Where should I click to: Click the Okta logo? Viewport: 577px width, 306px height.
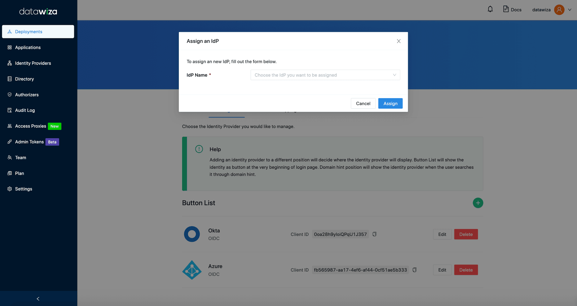pos(192,234)
